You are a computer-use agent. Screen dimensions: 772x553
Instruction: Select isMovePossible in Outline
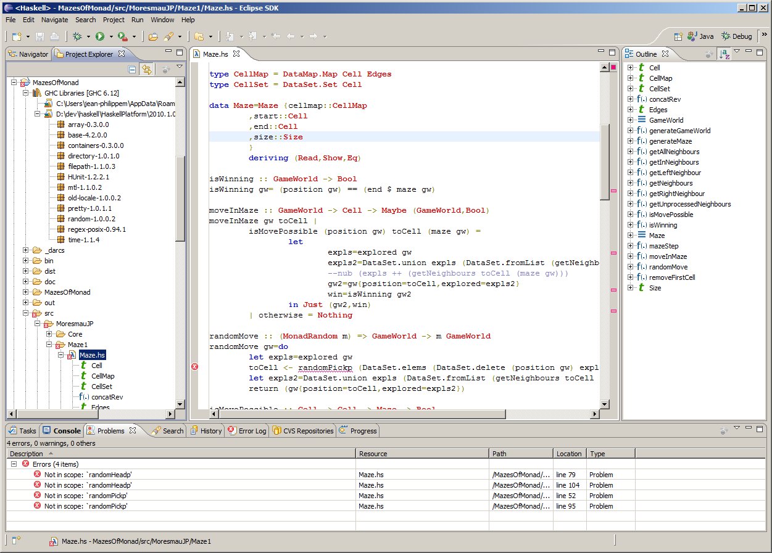[671, 215]
